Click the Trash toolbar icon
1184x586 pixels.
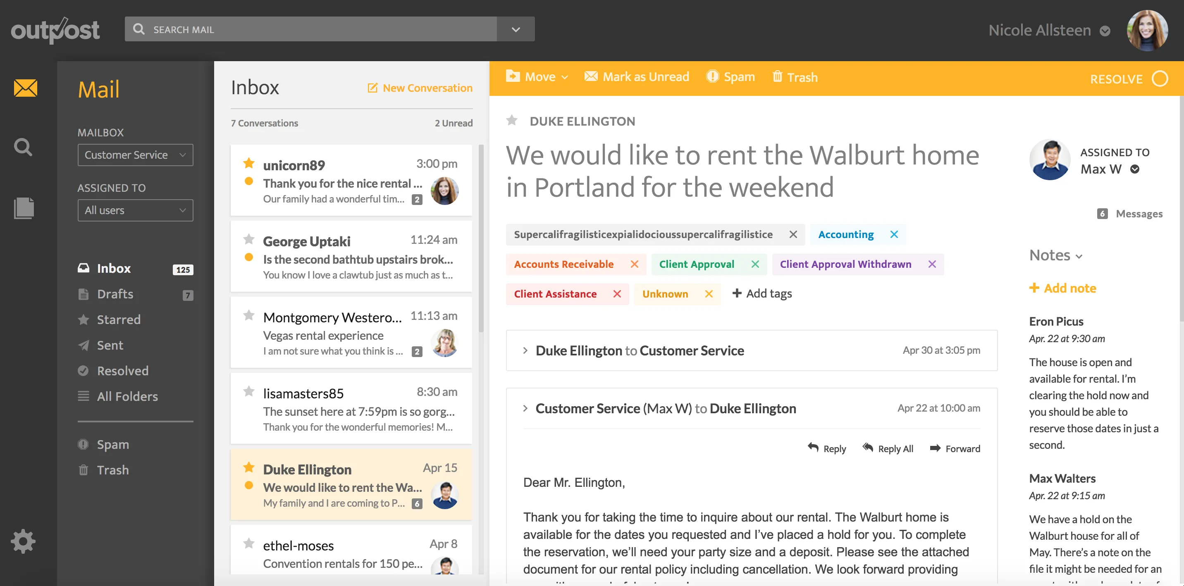[777, 77]
